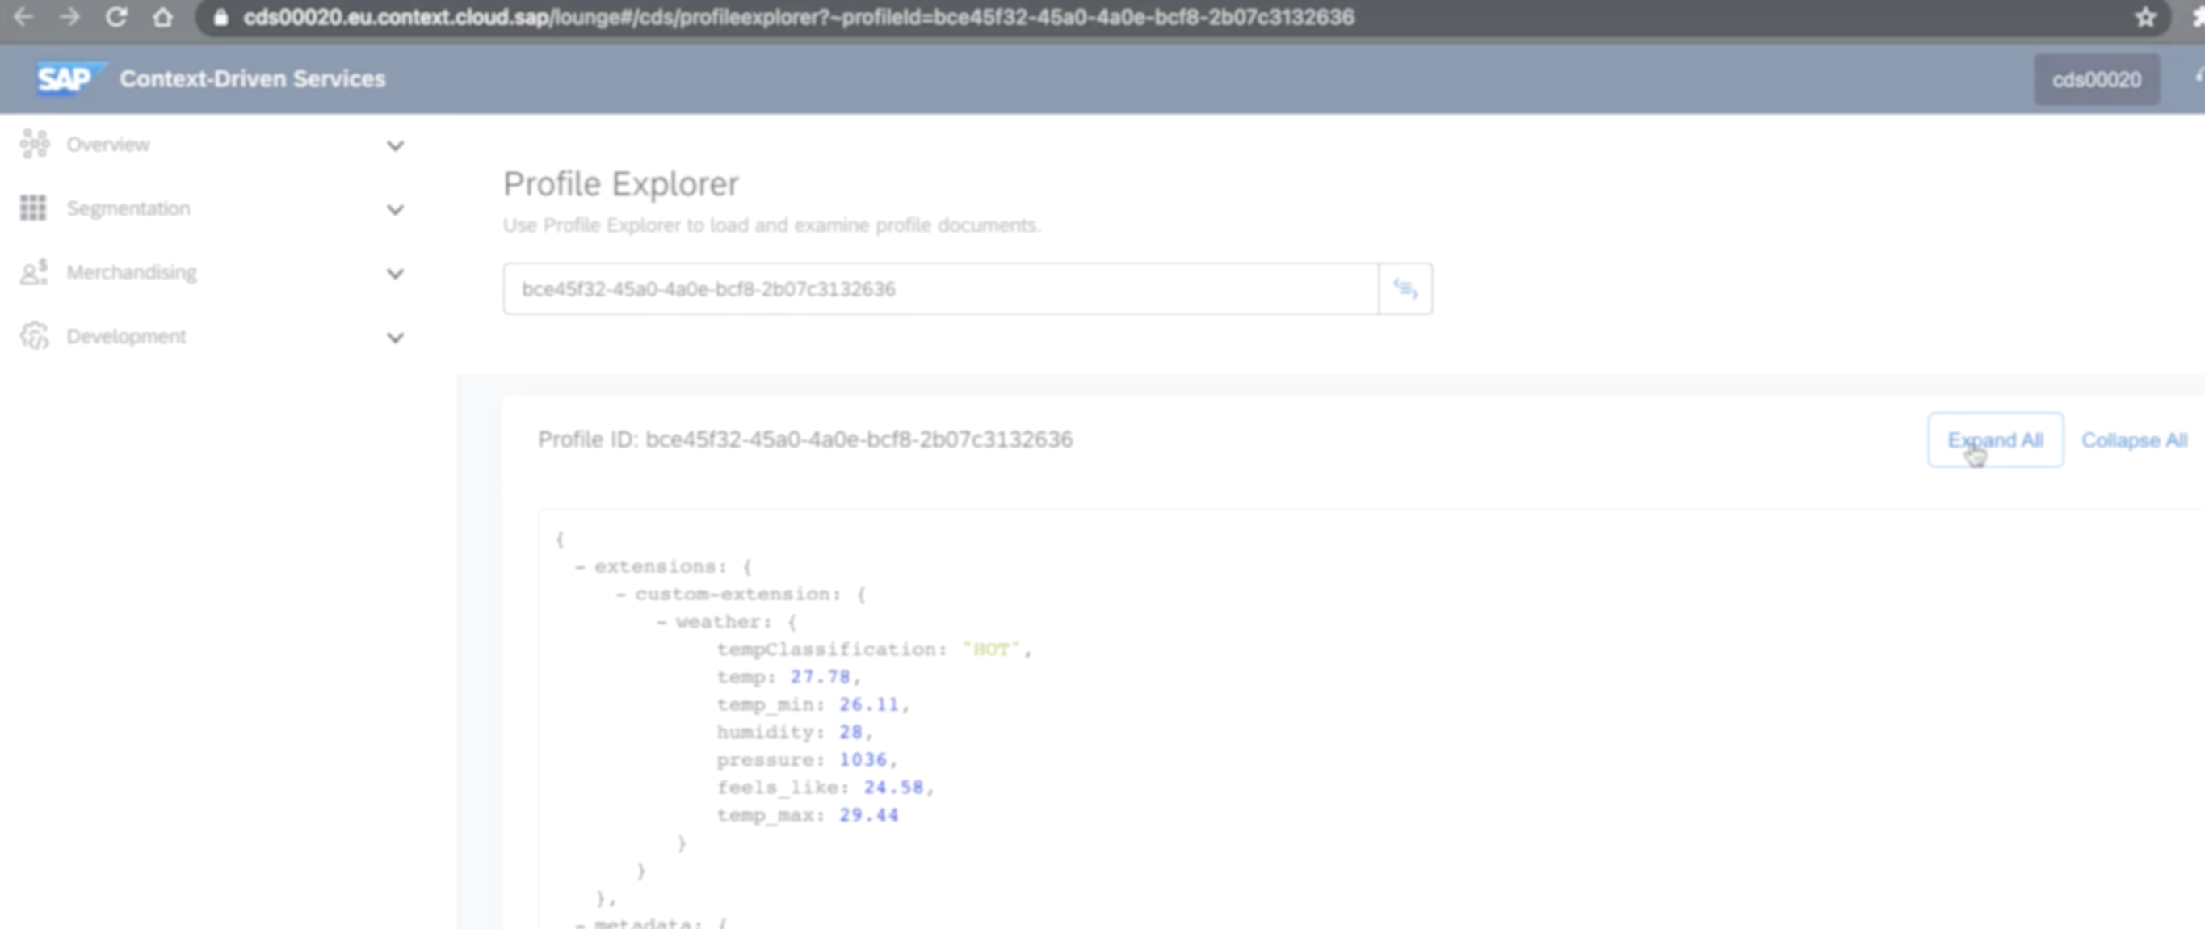The width and height of the screenshot is (2205, 929).
Task: Collapse the extensions JSON node
Action: (x=581, y=567)
